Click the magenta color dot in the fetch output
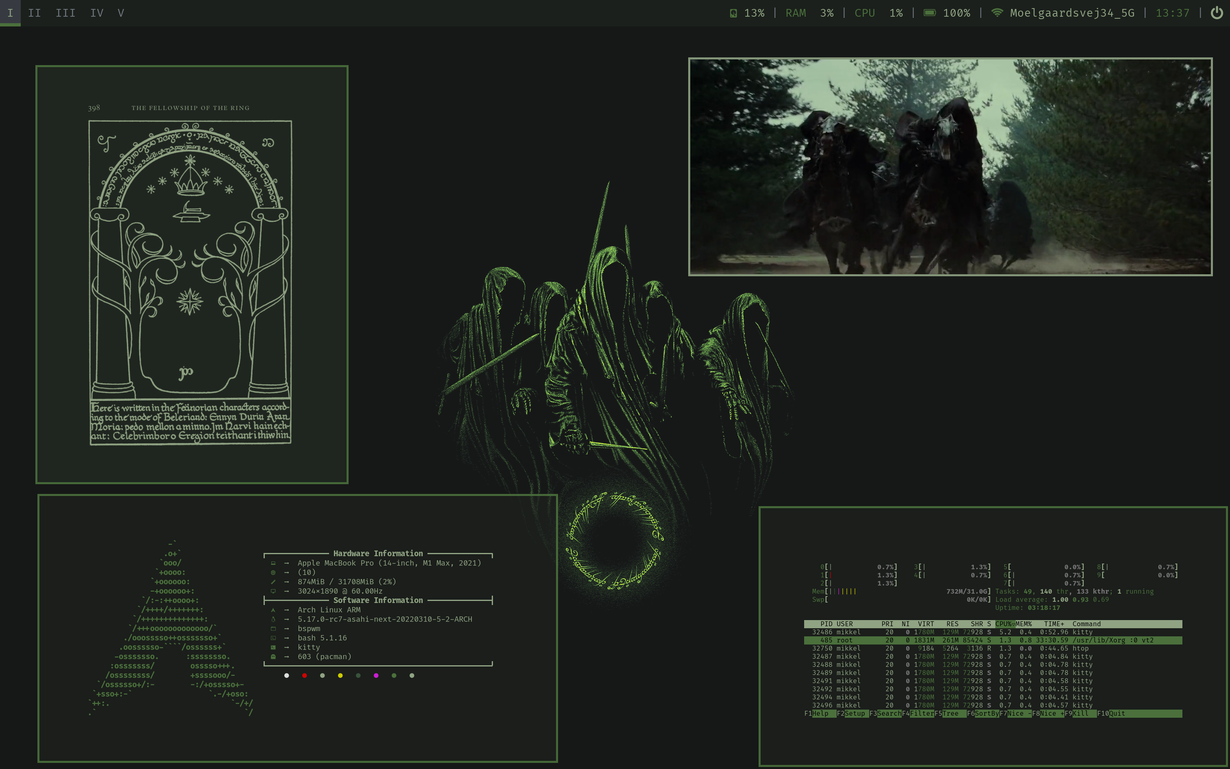 (x=376, y=675)
